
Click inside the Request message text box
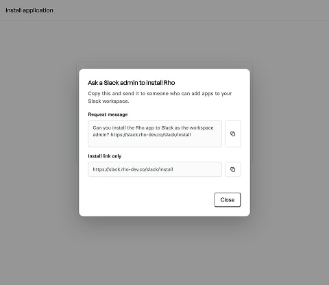[155, 134]
